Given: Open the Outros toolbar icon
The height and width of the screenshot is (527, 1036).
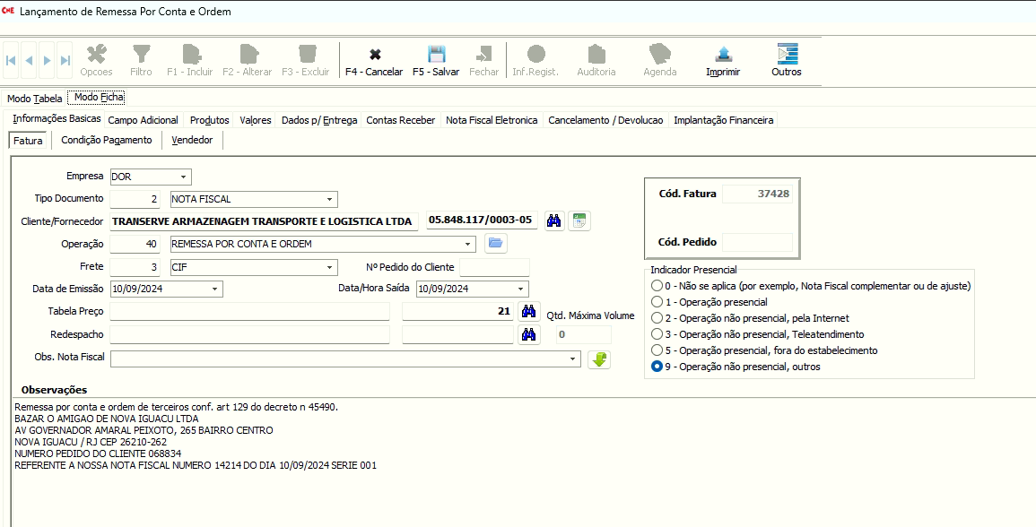Looking at the screenshot, I should tap(787, 55).
